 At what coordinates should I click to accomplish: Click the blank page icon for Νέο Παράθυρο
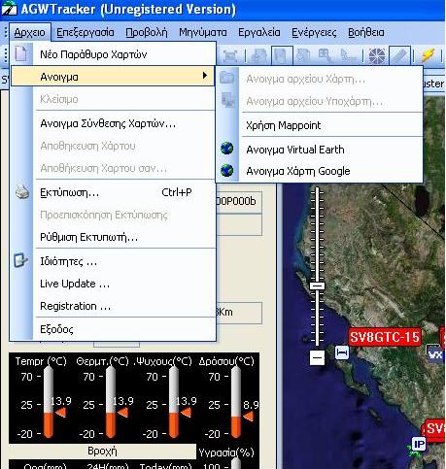coord(21,53)
